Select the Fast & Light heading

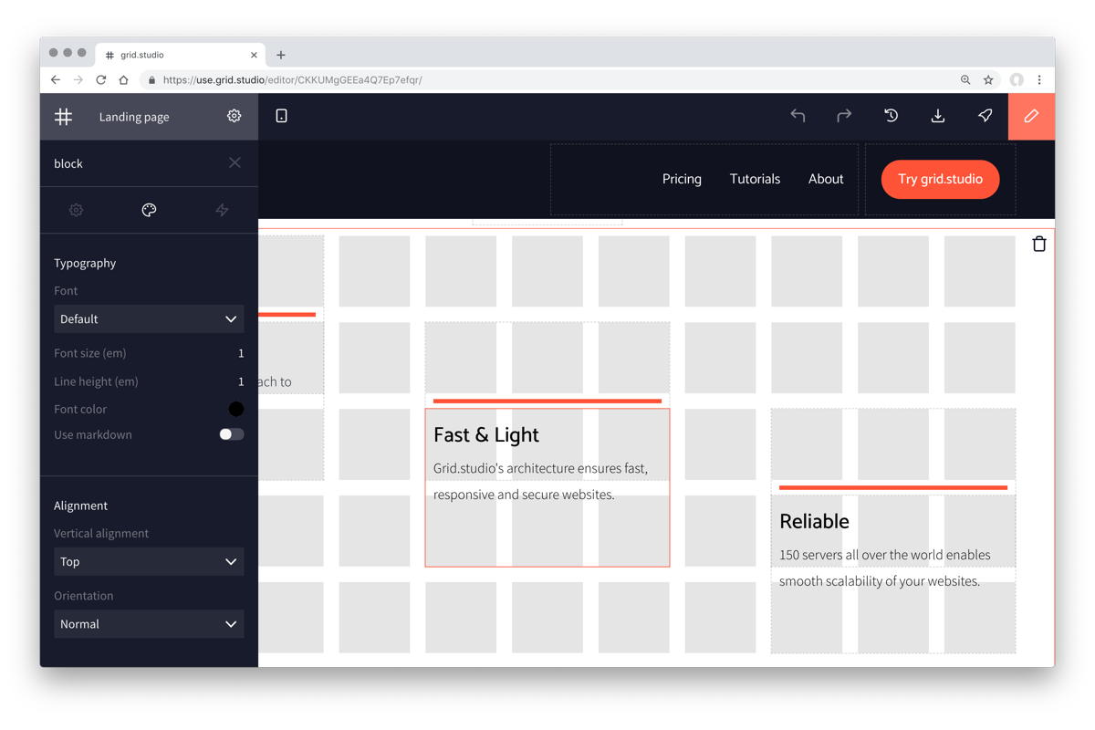(486, 434)
